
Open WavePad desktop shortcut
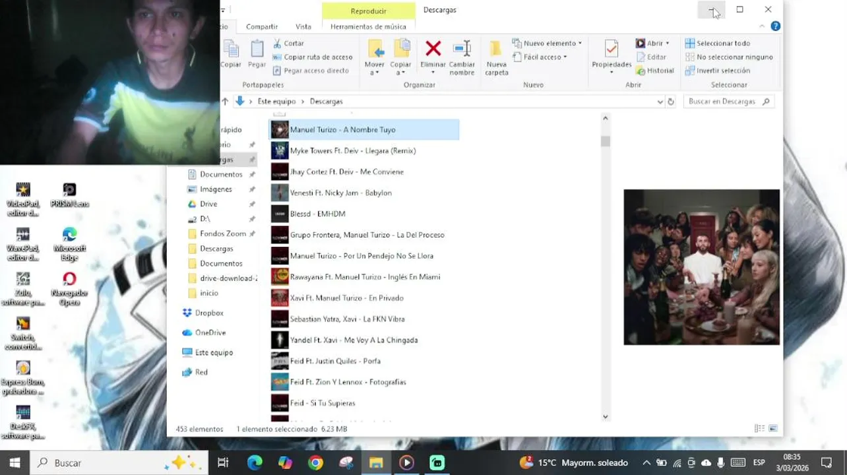tap(23, 244)
